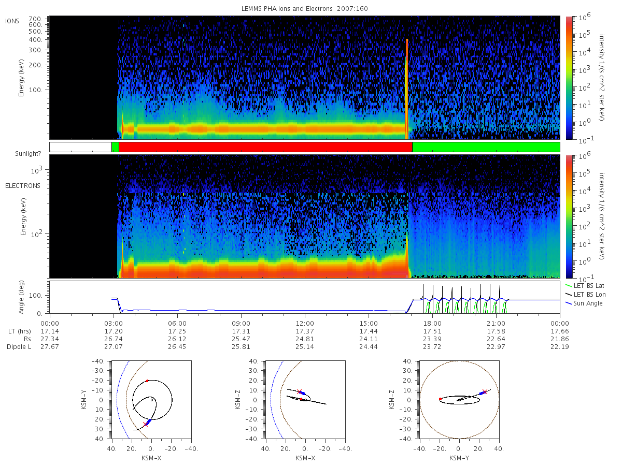The width and height of the screenshot is (622, 466).
Task: Click the intensity color bar beside the electrons spectrogram
Action: (x=569, y=216)
